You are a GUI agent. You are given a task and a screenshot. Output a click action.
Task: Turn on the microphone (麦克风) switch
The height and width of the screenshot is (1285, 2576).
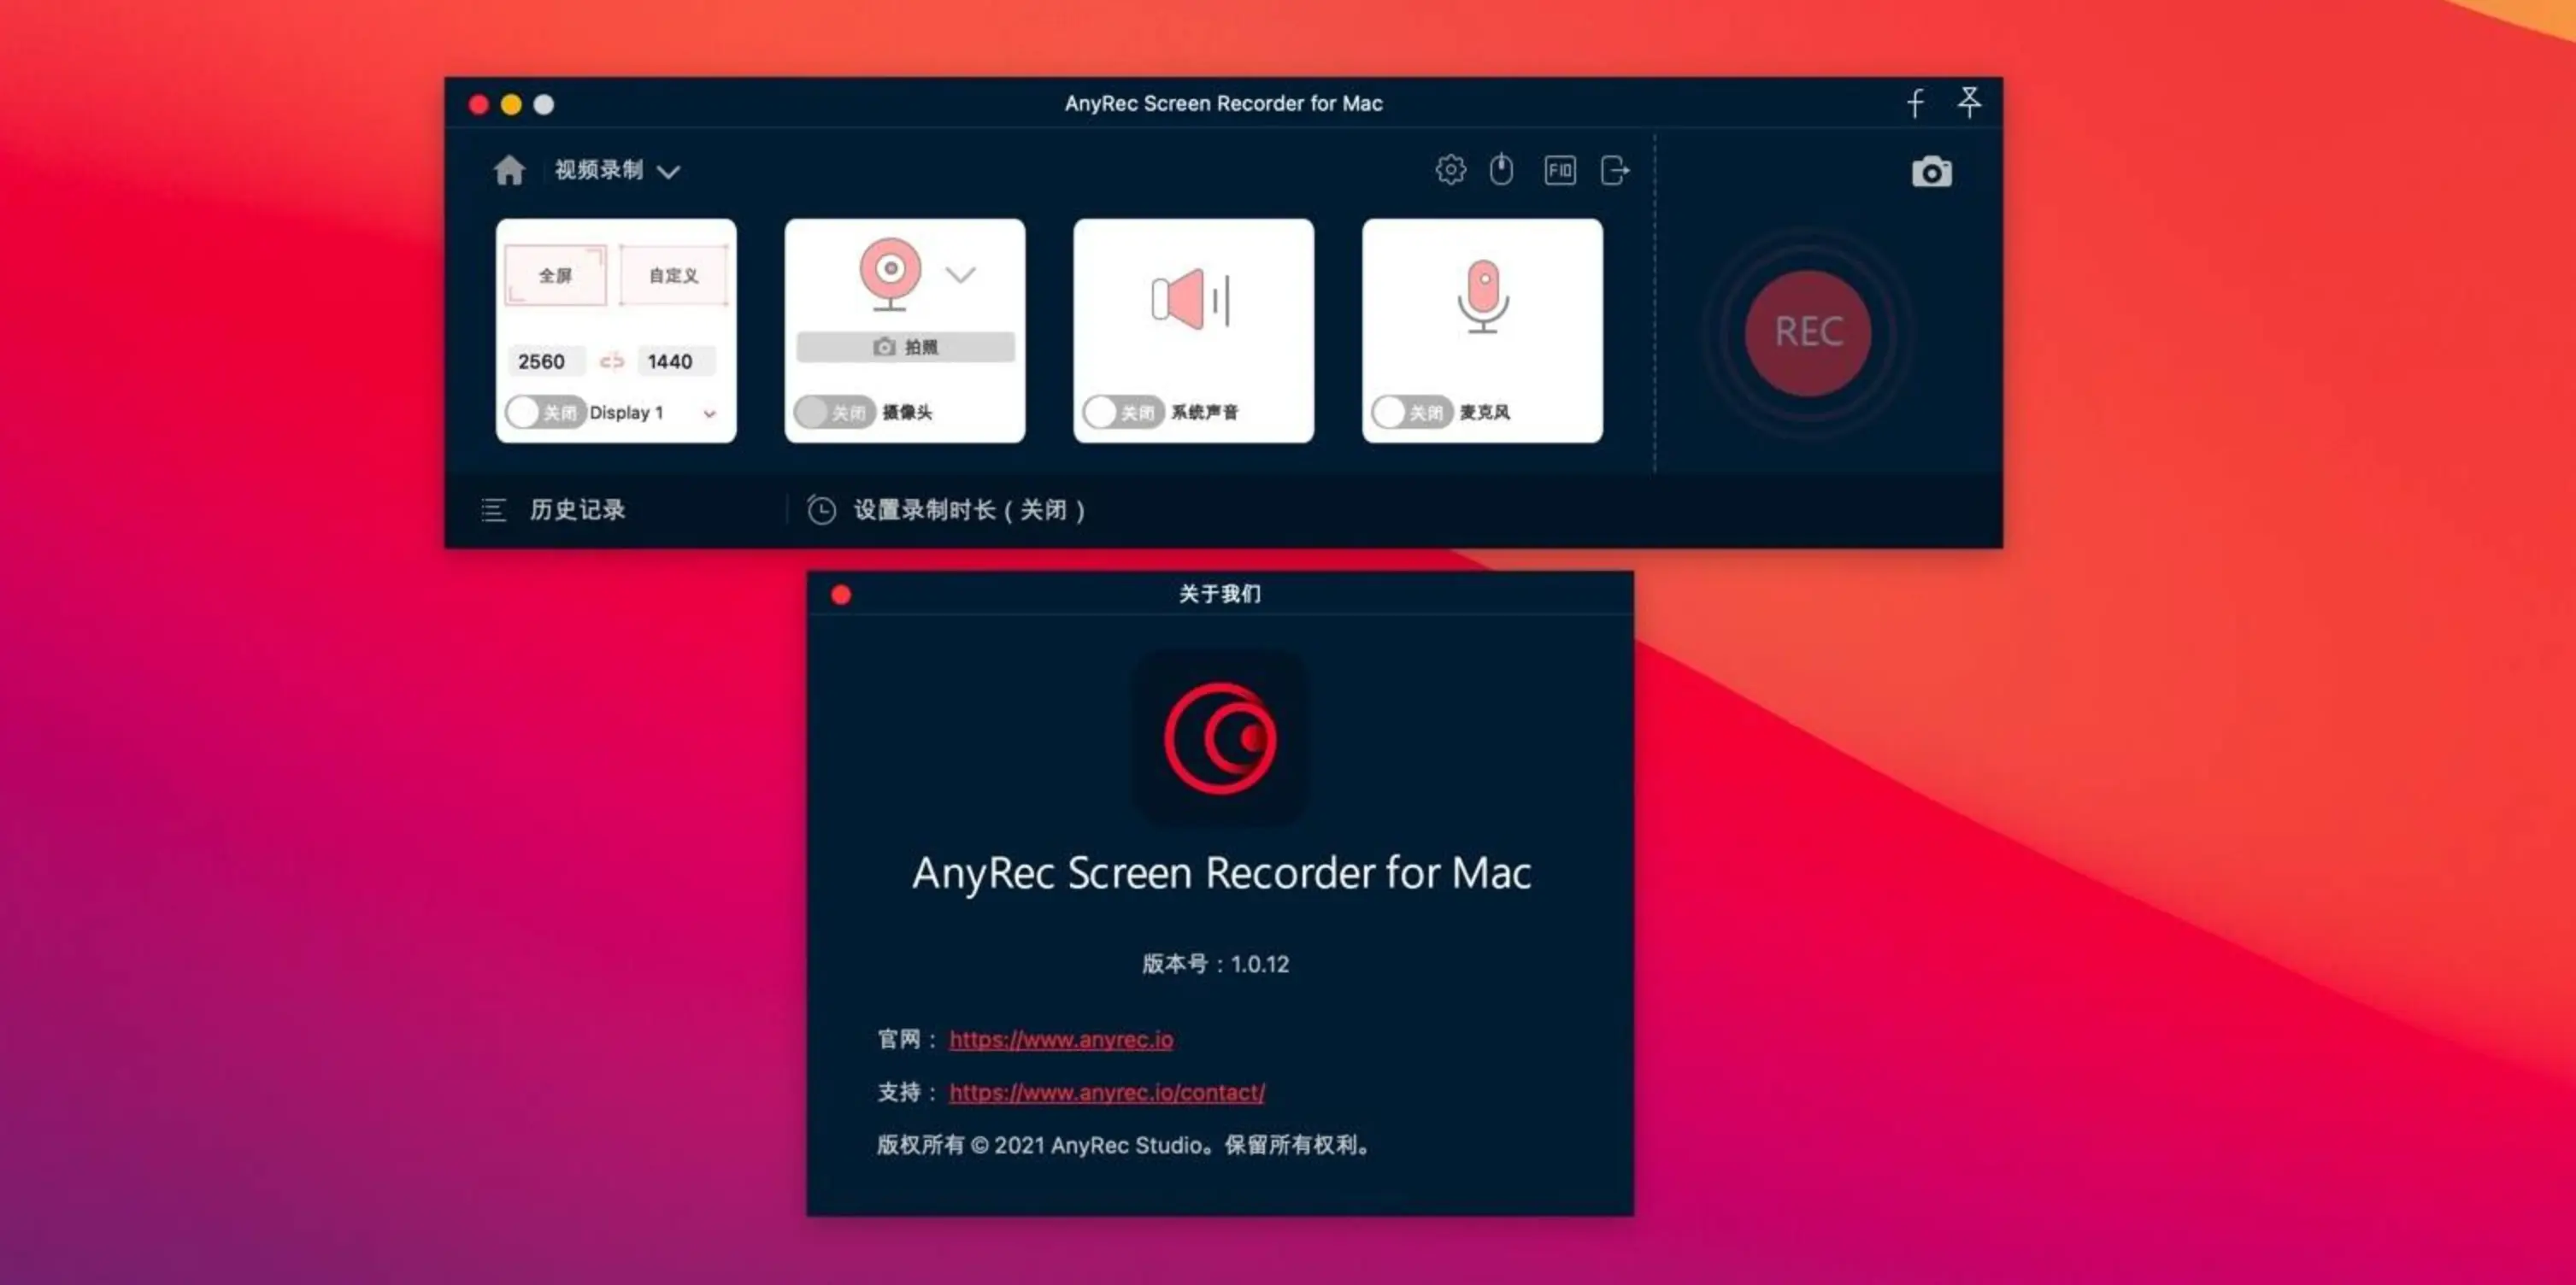point(1412,412)
